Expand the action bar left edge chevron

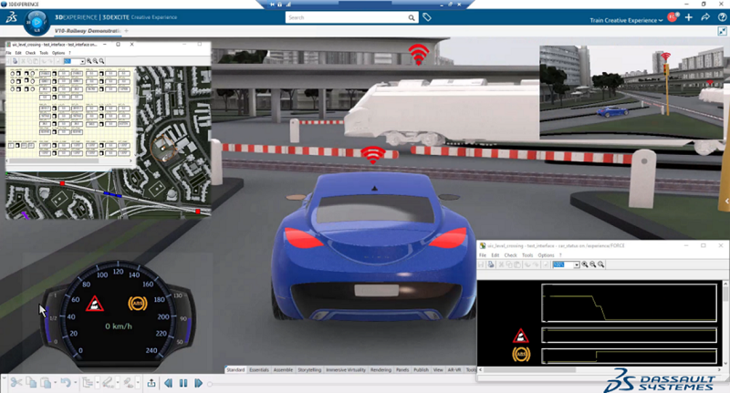(4, 378)
